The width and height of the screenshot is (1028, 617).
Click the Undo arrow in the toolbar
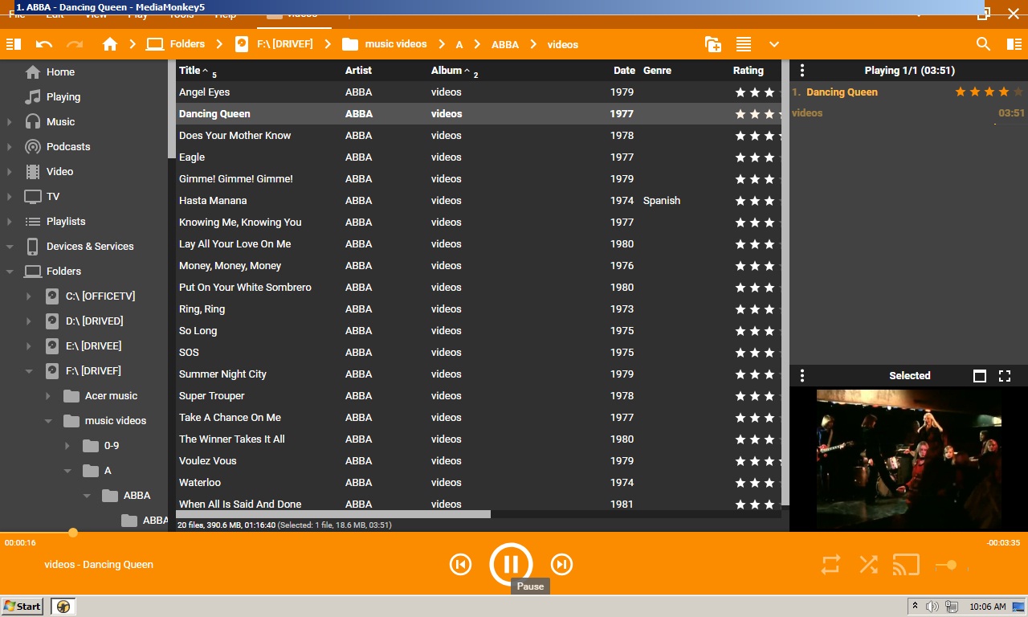[44, 44]
